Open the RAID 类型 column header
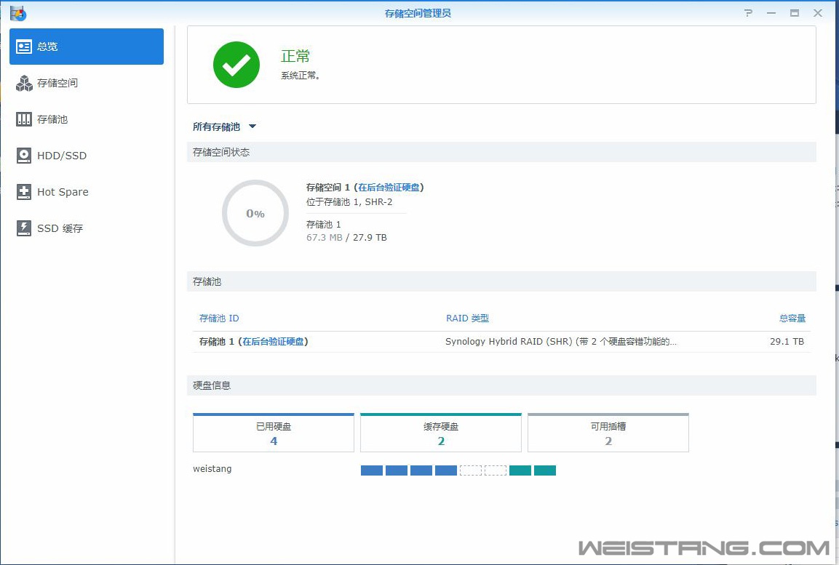This screenshot has width=839, height=565. tap(466, 318)
